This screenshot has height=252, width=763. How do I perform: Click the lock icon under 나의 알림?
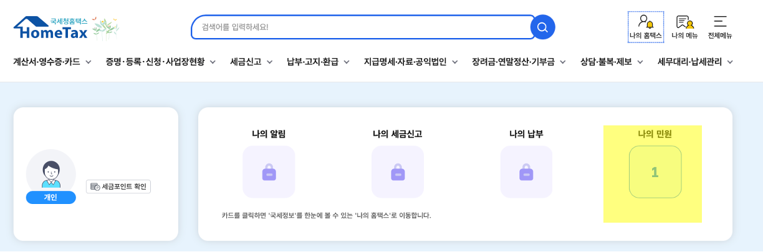pos(269,172)
